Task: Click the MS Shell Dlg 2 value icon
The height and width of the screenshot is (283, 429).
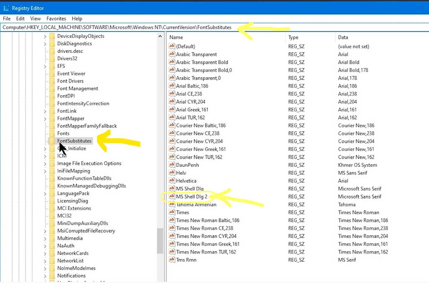Action: [x=172, y=196]
